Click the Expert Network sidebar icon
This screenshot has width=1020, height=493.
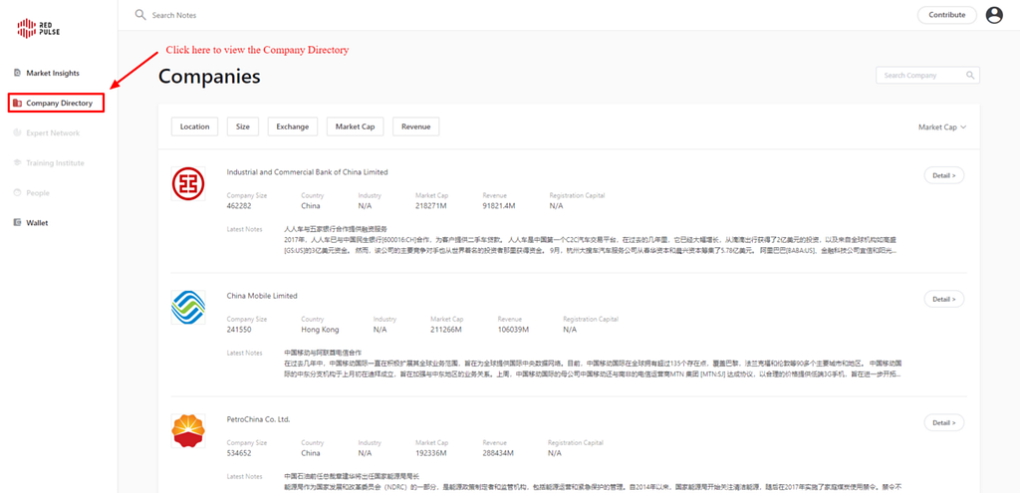click(18, 132)
